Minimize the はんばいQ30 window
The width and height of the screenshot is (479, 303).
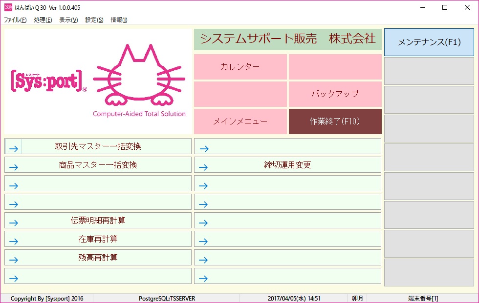pos(423,7)
